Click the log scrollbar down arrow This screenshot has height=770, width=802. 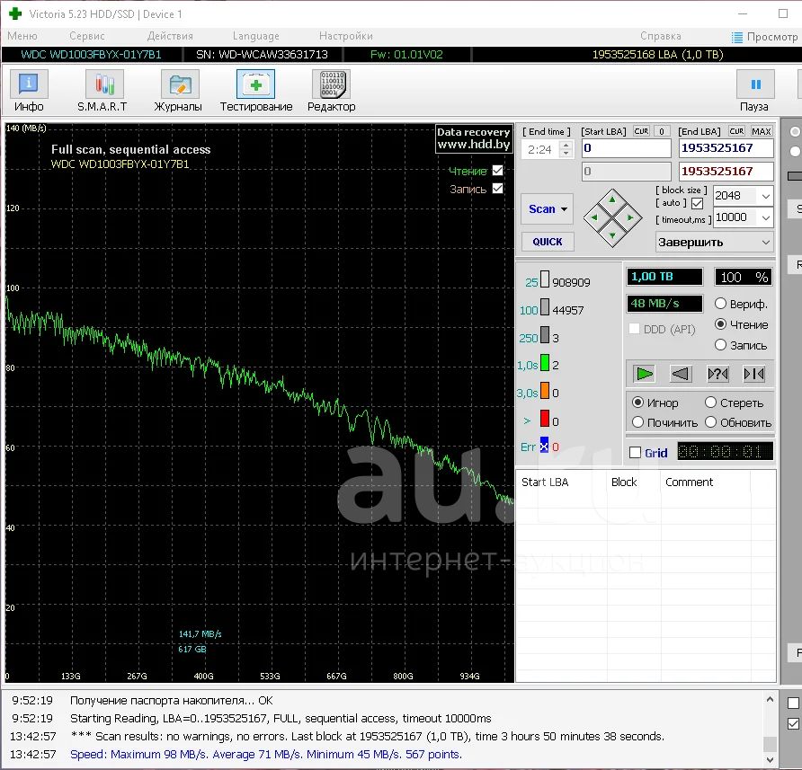[x=770, y=760]
